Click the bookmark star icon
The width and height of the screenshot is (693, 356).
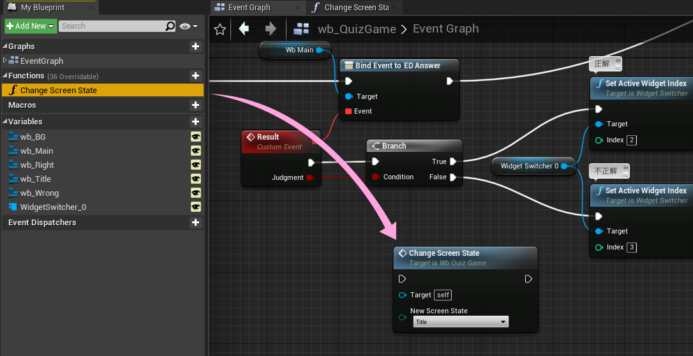(x=220, y=29)
